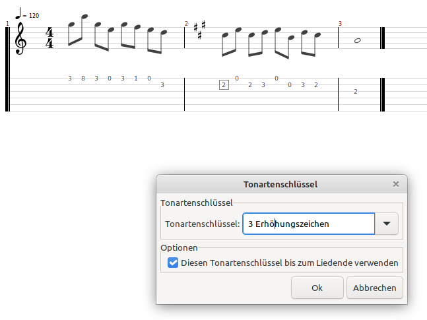Viewport: 427px width, 320px height.
Task: Click measure number 3 marker
Action: (340, 24)
